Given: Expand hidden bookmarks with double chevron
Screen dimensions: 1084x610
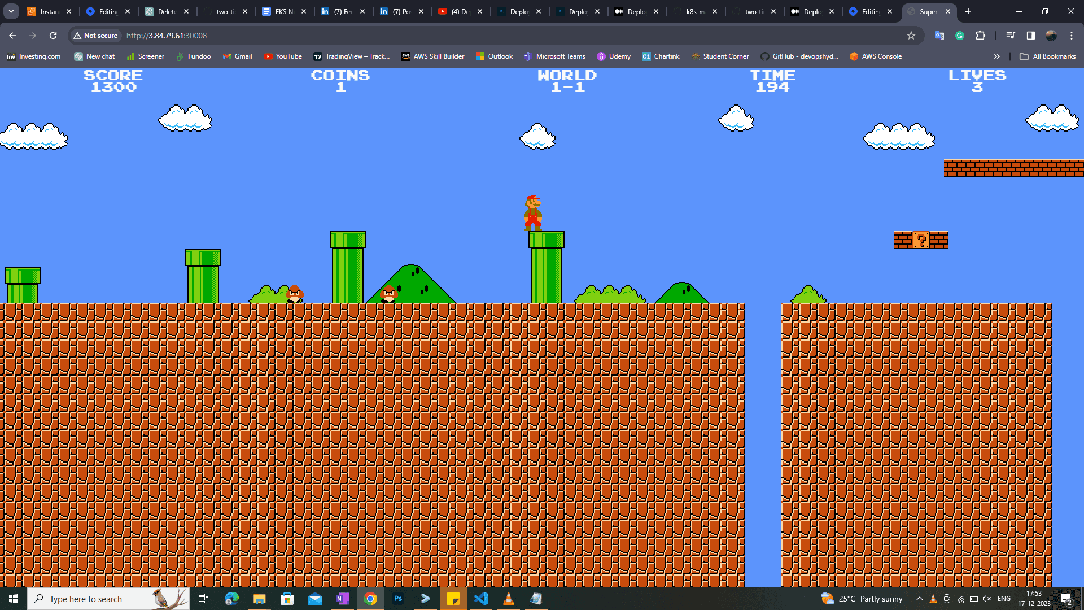Looking at the screenshot, I should pos(996,56).
